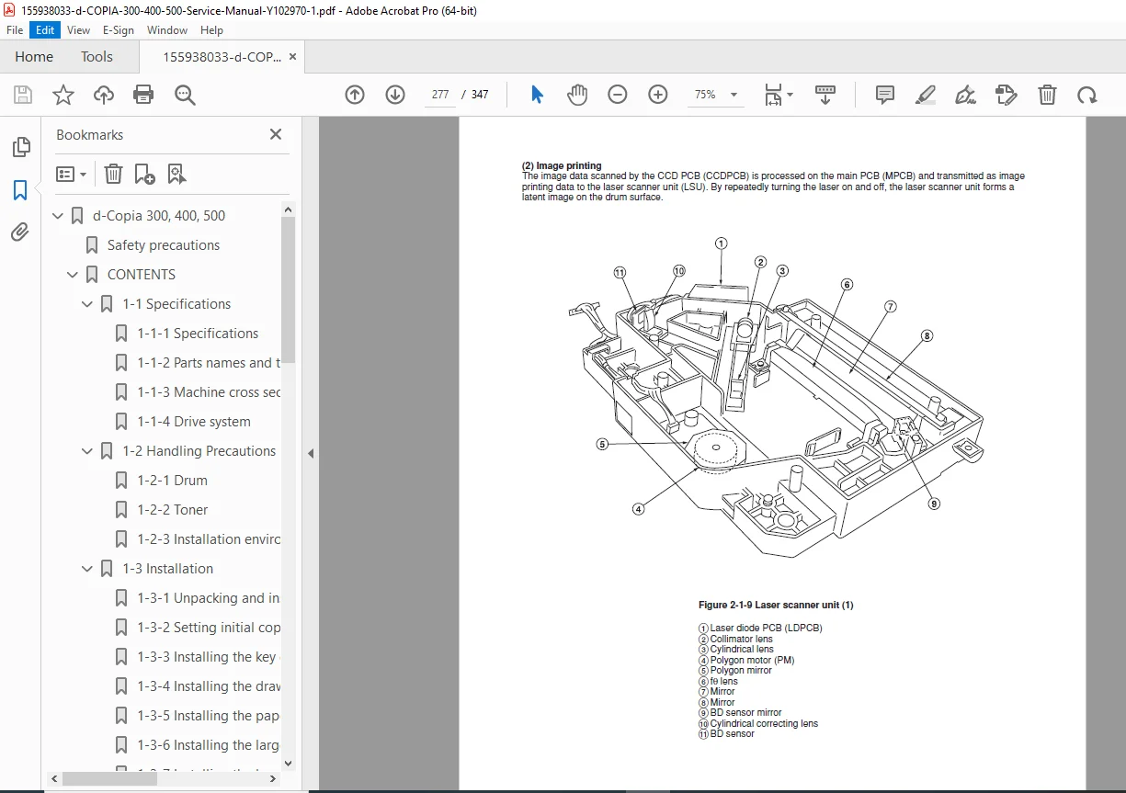Collapse the 1-2 Handling Precautions node

pyautogui.click(x=87, y=451)
